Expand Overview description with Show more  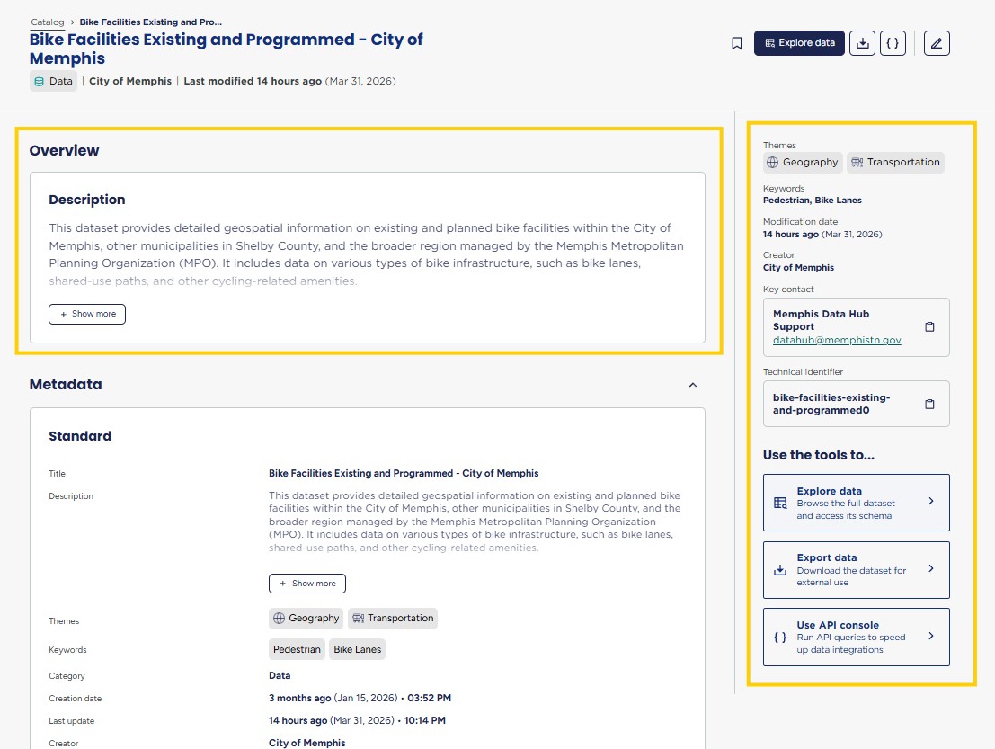87,314
